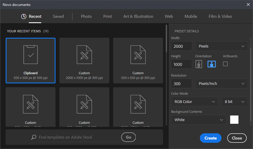The width and height of the screenshot is (253, 149).
Task: Click the Close button
Action: point(237,138)
